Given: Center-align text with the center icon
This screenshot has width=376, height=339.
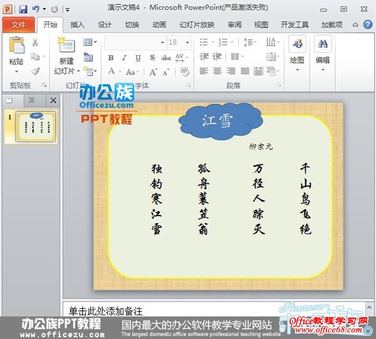Looking at the screenshot, I should tap(217, 71).
